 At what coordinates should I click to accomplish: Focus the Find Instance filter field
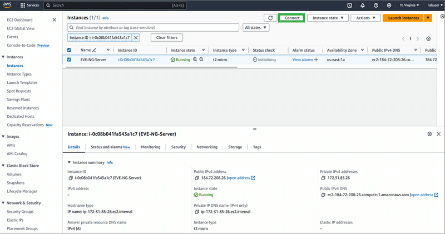[154, 27]
